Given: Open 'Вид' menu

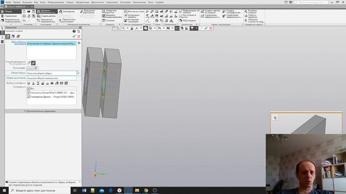Looking at the screenshot, I should coord(36,2).
